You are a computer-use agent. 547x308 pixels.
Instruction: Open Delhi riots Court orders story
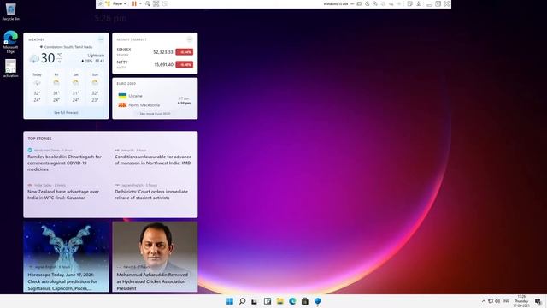[x=151, y=194]
